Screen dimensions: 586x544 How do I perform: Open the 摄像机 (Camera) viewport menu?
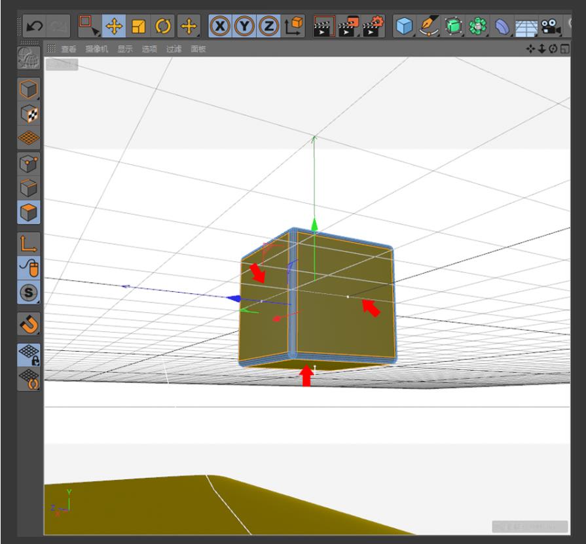click(x=97, y=49)
